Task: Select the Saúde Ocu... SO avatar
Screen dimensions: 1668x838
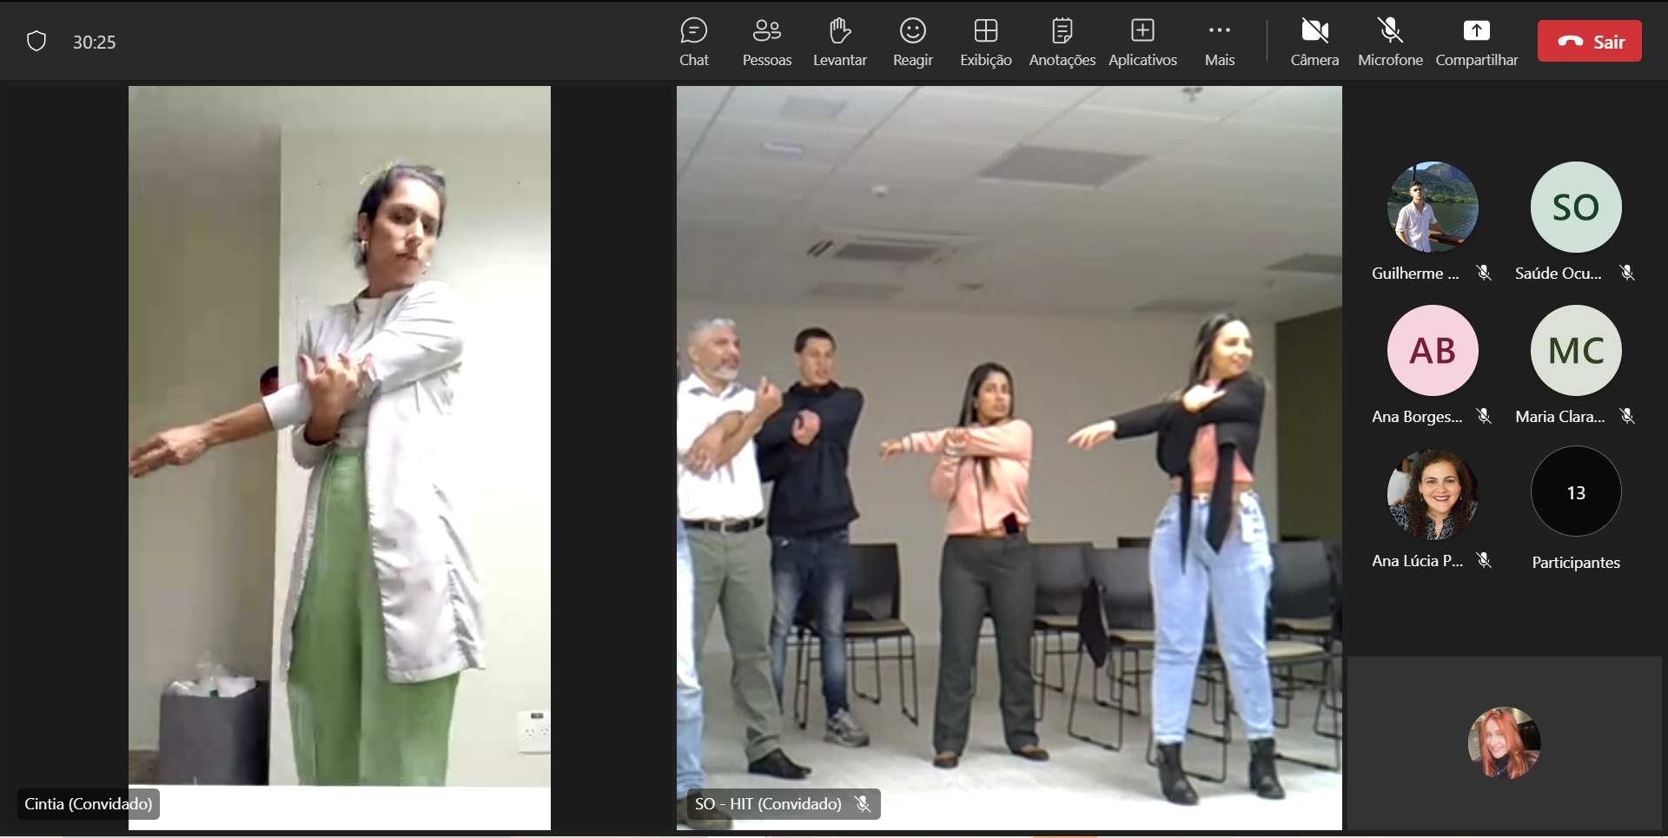Action: (1575, 208)
